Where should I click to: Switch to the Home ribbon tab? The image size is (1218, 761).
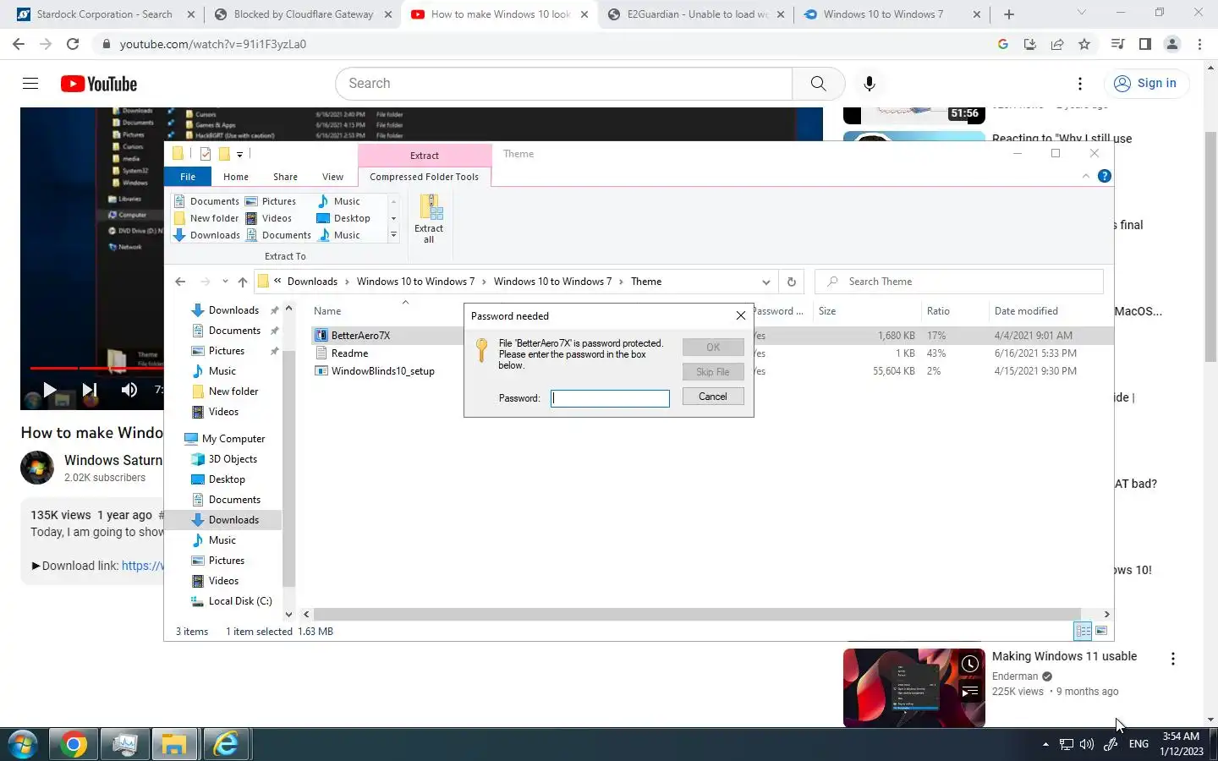pos(236,177)
